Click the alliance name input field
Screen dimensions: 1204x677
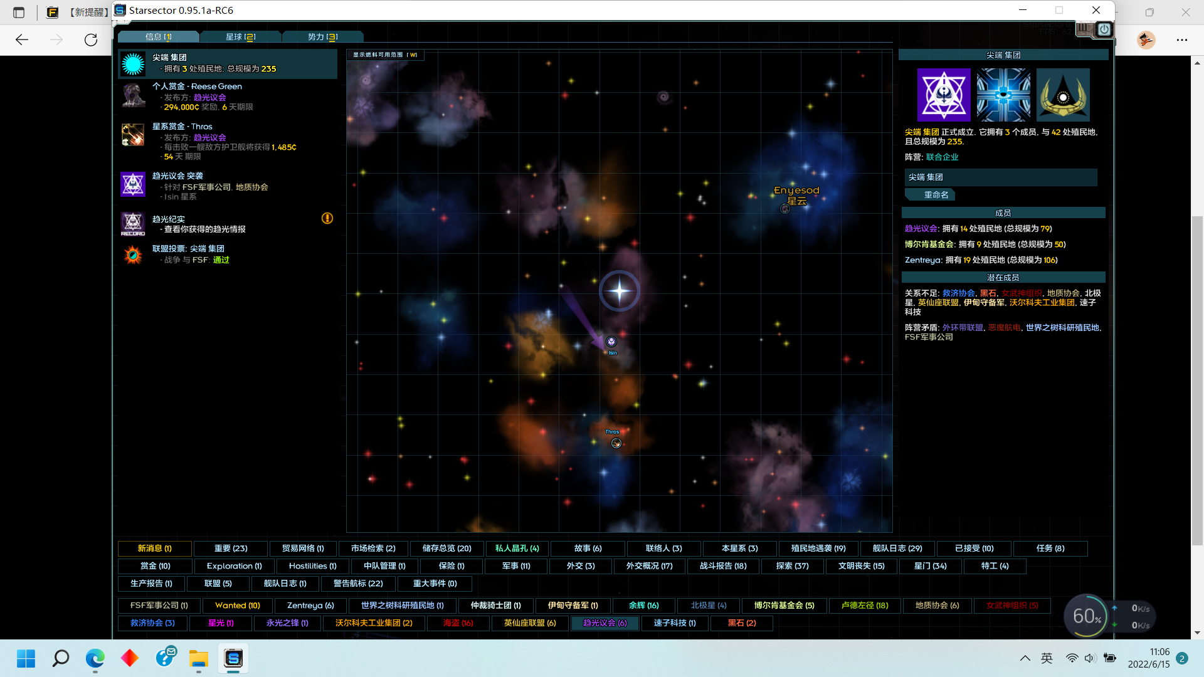(x=1000, y=177)
